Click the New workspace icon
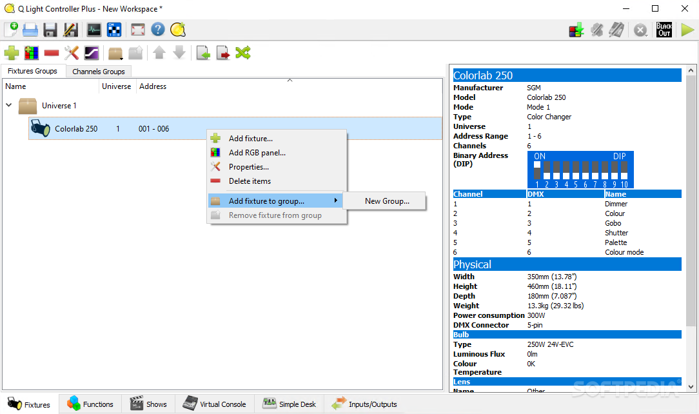699x414 pixels. pyautogui.click(x=11, y=30)
